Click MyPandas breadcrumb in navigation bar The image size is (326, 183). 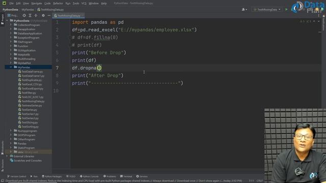[28, 10]
